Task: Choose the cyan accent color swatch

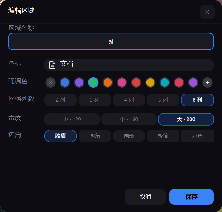Action: 165,83
